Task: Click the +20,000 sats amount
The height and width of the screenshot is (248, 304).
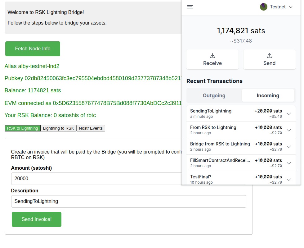Action: 268,111
